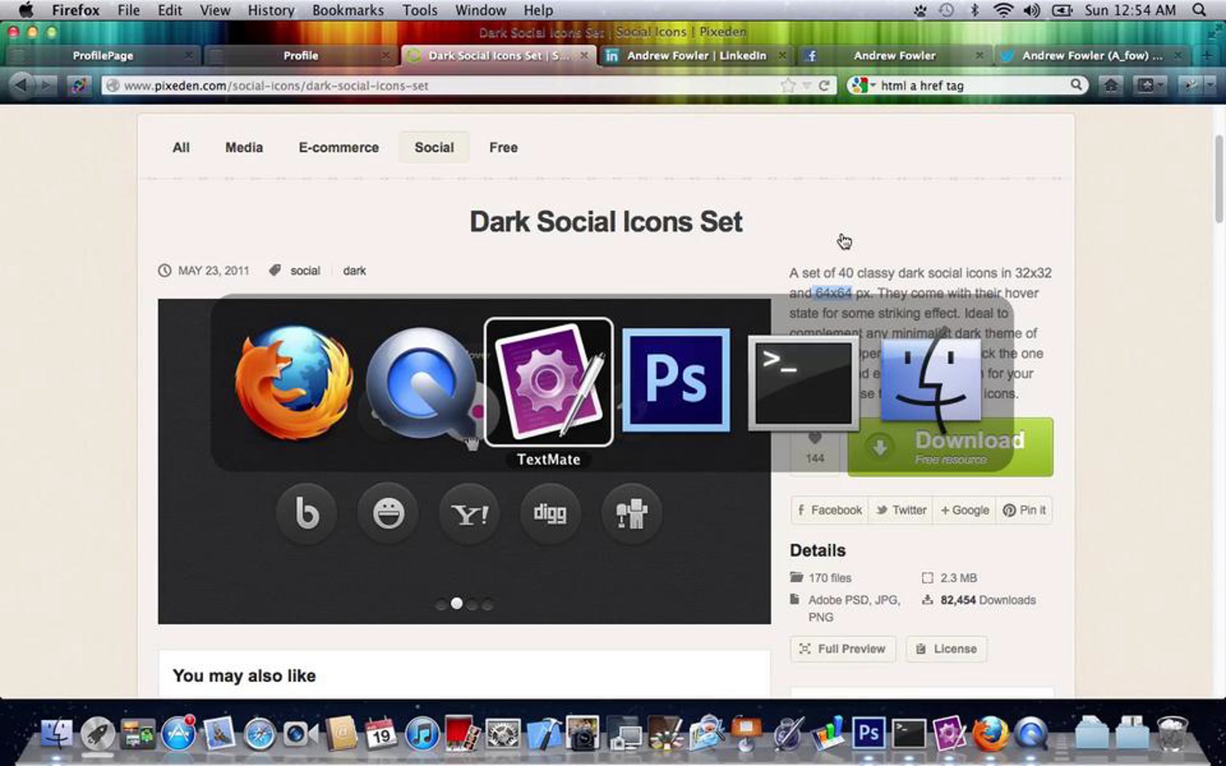Click the Wi-Fi status icon

[1003, 10]
